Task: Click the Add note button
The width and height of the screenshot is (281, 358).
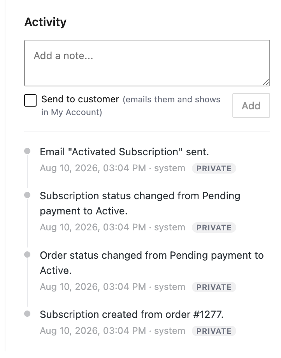Action: click(251, 105)
